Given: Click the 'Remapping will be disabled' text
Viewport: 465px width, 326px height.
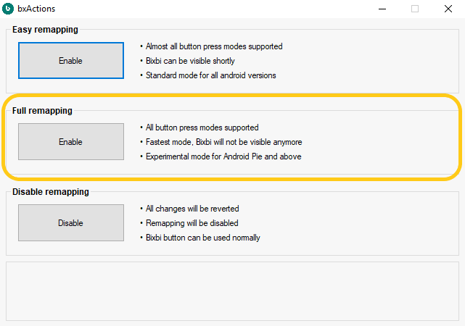Looking at the screenshot, I should [192, 223].
